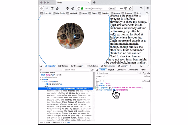Viewport: 188px width, 125px height.
Task: Collapse the div id demo node
Action: tap(42, 82)
